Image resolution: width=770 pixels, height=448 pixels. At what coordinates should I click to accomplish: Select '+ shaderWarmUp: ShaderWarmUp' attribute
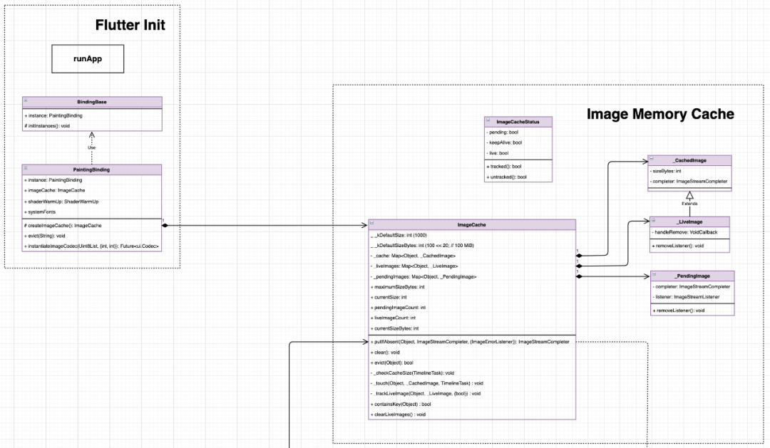92,202
